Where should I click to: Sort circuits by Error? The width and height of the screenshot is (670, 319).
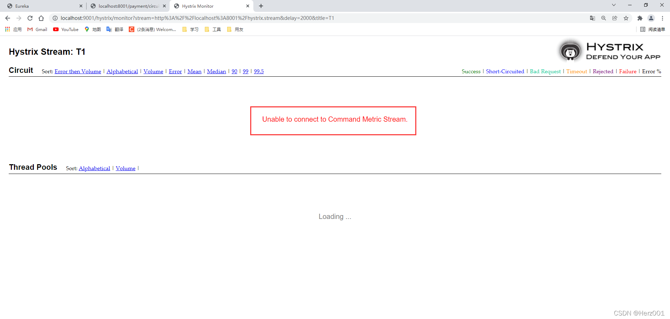(175, 71)
